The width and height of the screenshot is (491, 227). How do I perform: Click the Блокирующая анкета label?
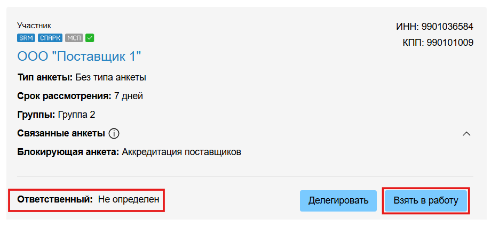[68, 152]
